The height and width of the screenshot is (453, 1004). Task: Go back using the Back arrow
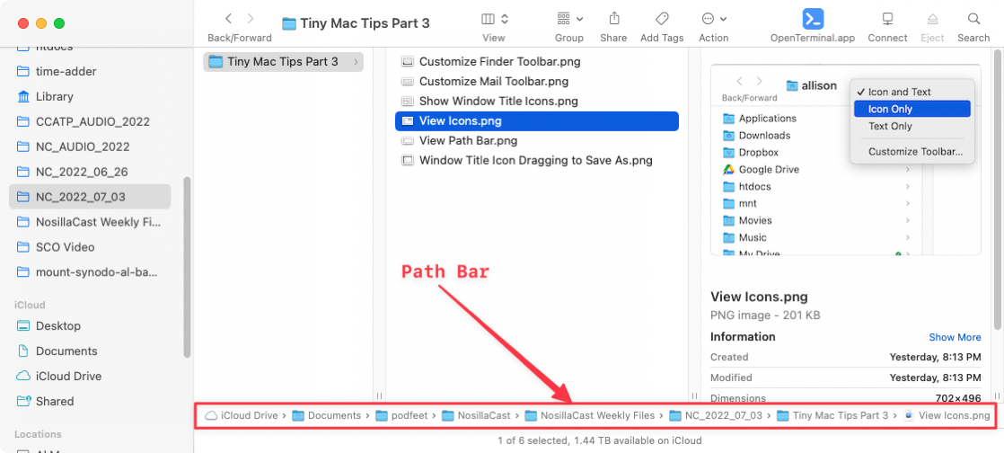click(x=228, y=19)
